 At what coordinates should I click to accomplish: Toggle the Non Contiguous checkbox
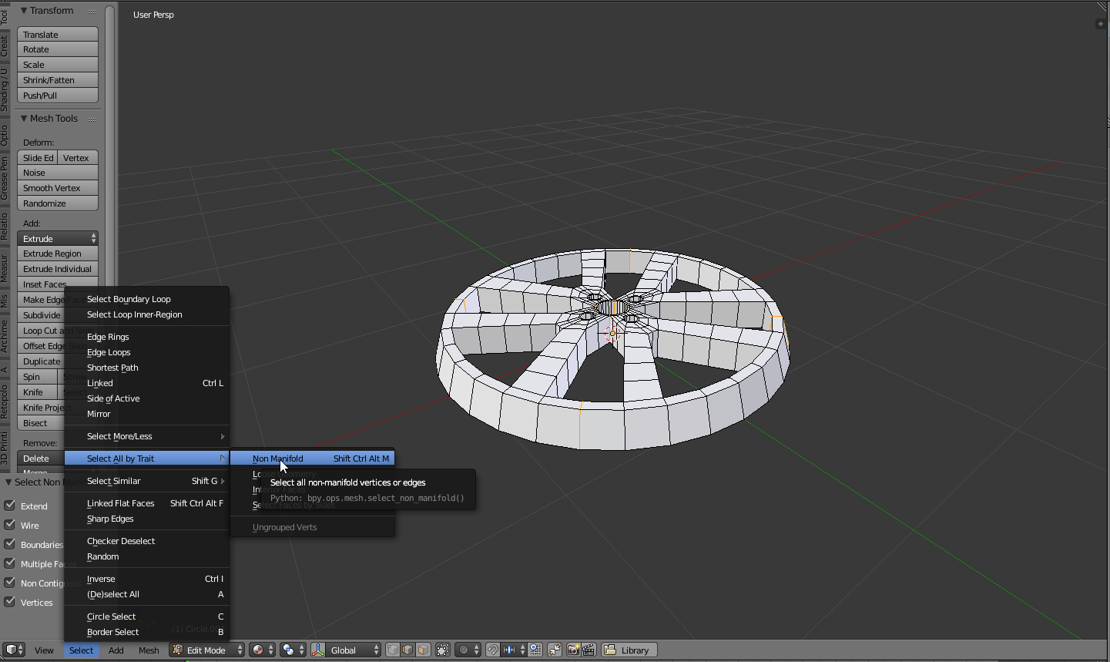(10, 583)
